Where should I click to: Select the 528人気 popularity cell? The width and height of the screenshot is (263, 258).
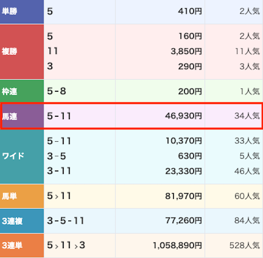[x=245, y=246]
